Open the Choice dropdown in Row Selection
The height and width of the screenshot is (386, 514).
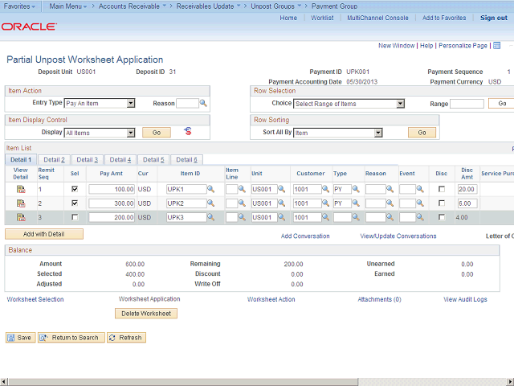click(x=400, y=104)
